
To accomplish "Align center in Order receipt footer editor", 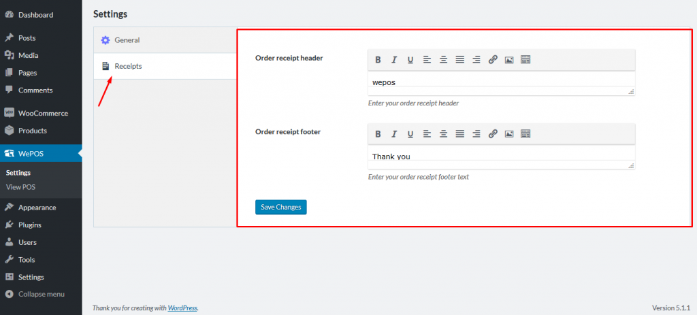I will [x=443, y=134].
